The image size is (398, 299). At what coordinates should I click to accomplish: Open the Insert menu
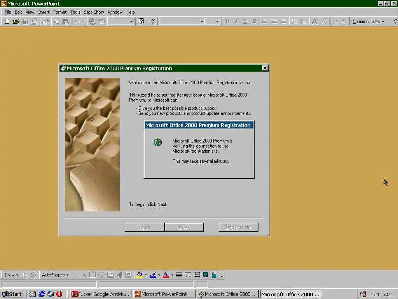[44, 12]
